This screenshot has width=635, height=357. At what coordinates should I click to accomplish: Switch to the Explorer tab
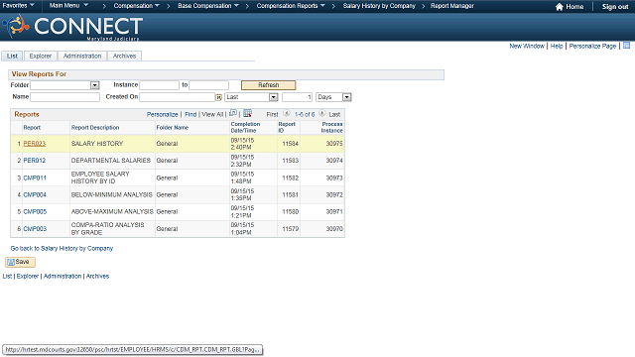[41, 56]
